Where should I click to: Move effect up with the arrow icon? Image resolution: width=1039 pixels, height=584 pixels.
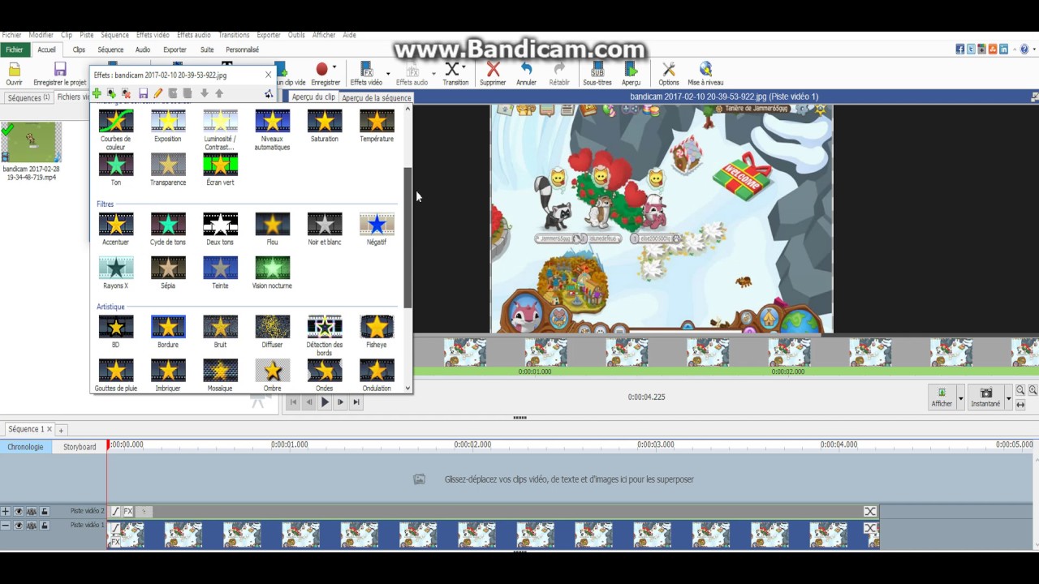coord(219,94)
